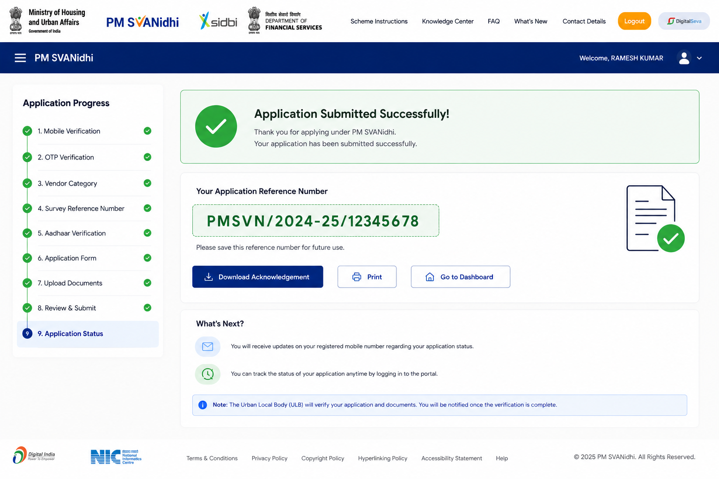Click the clock track-status icon
The image size is (719, 479).
tap(207, 374)
